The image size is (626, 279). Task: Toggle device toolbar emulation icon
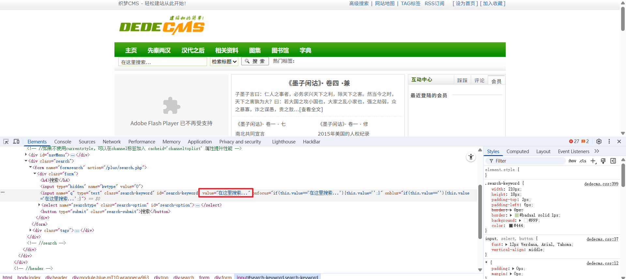click(x=16, y=141)
